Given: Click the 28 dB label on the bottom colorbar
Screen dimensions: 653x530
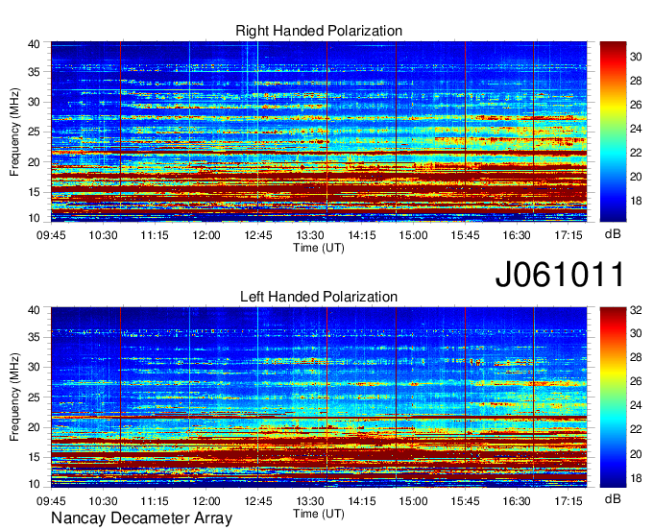Looking at the screenshot, I should tap(636, 357).
